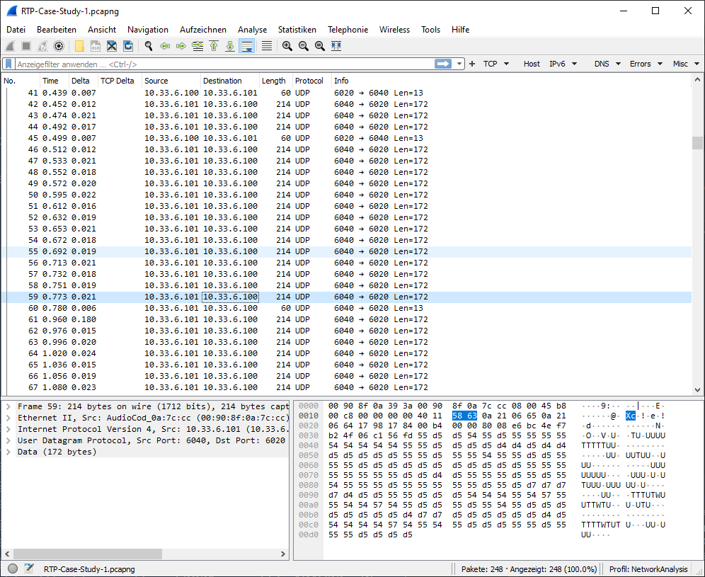This screenshot has width=705, height=577.
Task: Apply display filter with arrow button
Action: 443,64
